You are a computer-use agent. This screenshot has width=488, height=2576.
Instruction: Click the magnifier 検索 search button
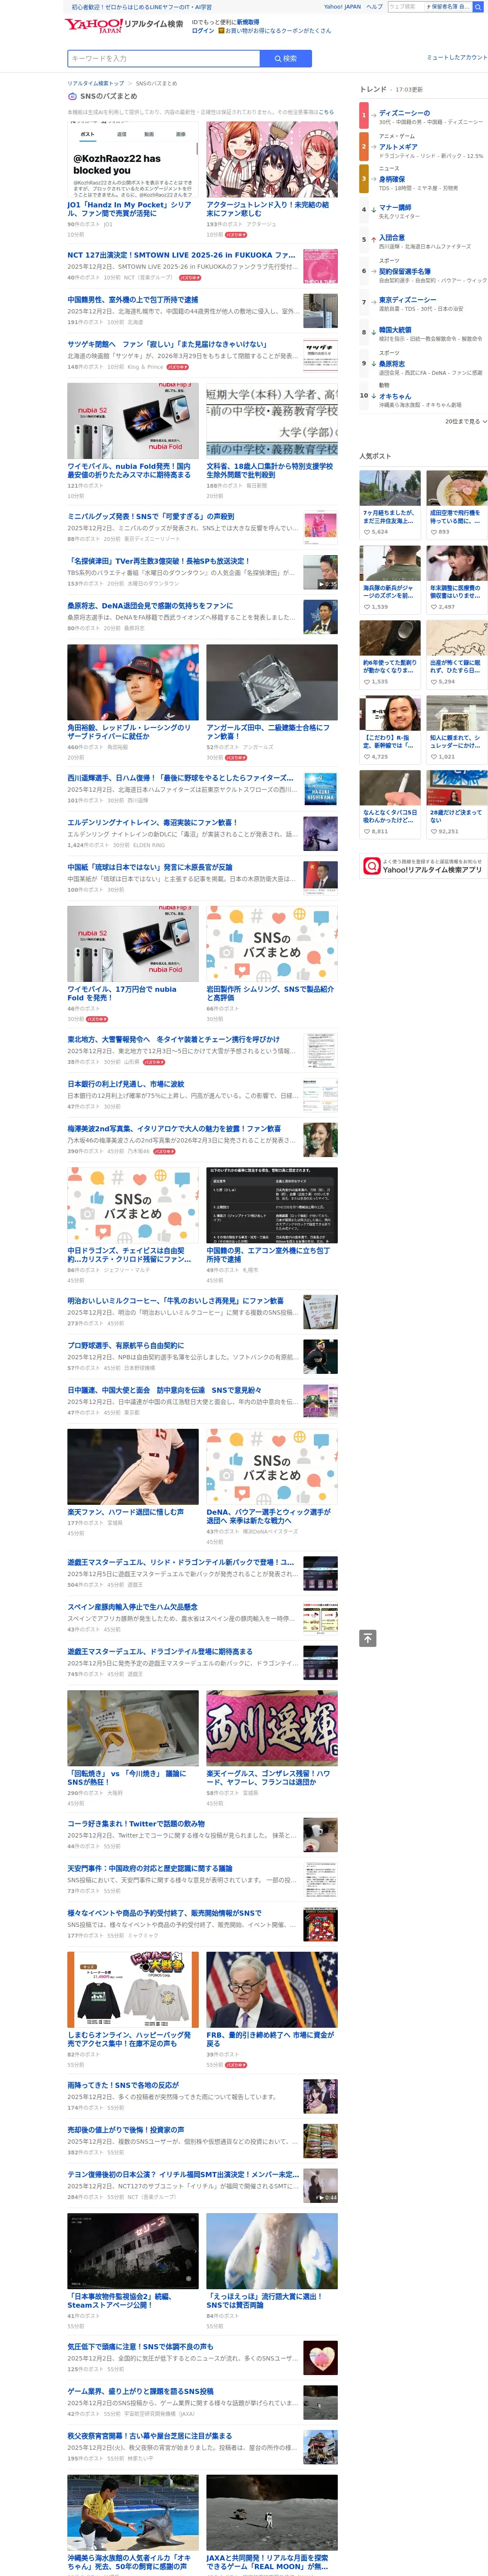pos(286,59)
